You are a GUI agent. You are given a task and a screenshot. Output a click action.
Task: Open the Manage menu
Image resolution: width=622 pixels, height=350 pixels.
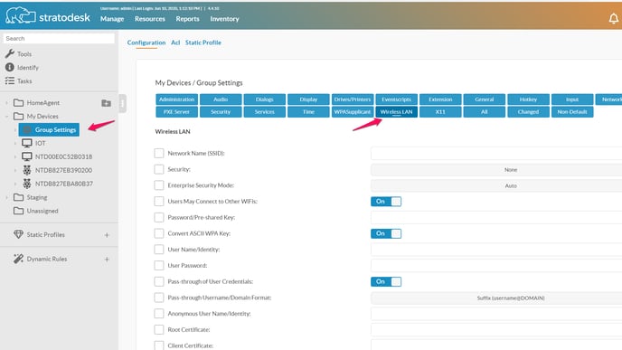pyautogui.click(x=112, y=19)
